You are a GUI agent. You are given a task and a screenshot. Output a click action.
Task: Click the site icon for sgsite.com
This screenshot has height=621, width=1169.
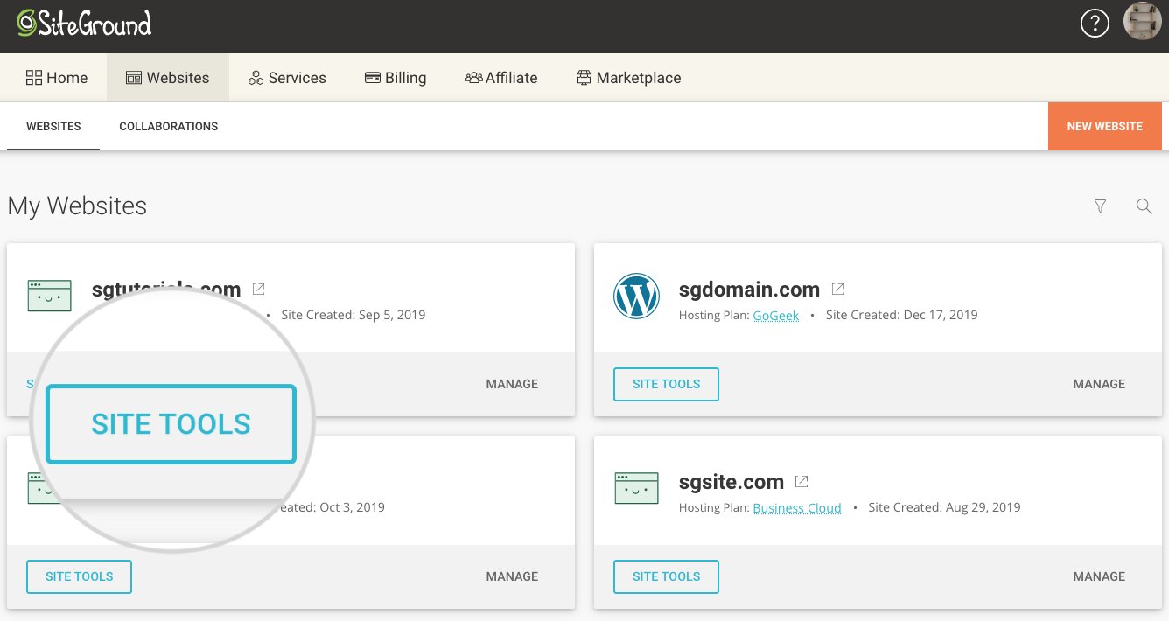636,489
